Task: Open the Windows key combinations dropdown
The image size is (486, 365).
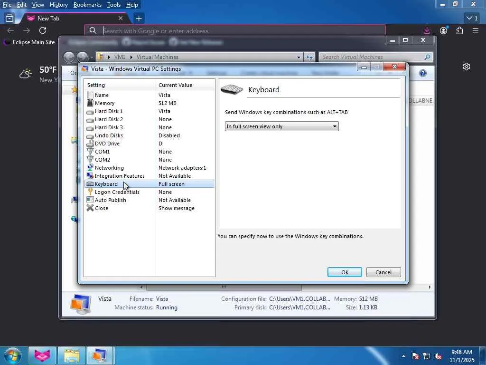Action: tap(281, 126)
